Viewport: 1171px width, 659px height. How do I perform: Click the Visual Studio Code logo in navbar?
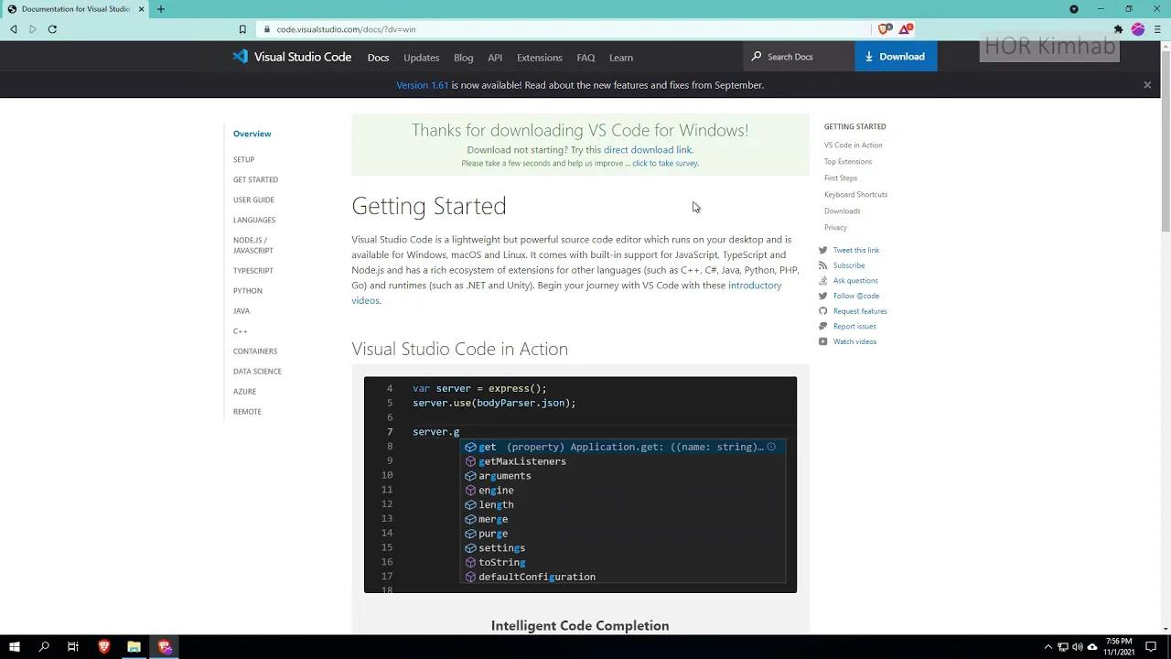pos(240,57)
